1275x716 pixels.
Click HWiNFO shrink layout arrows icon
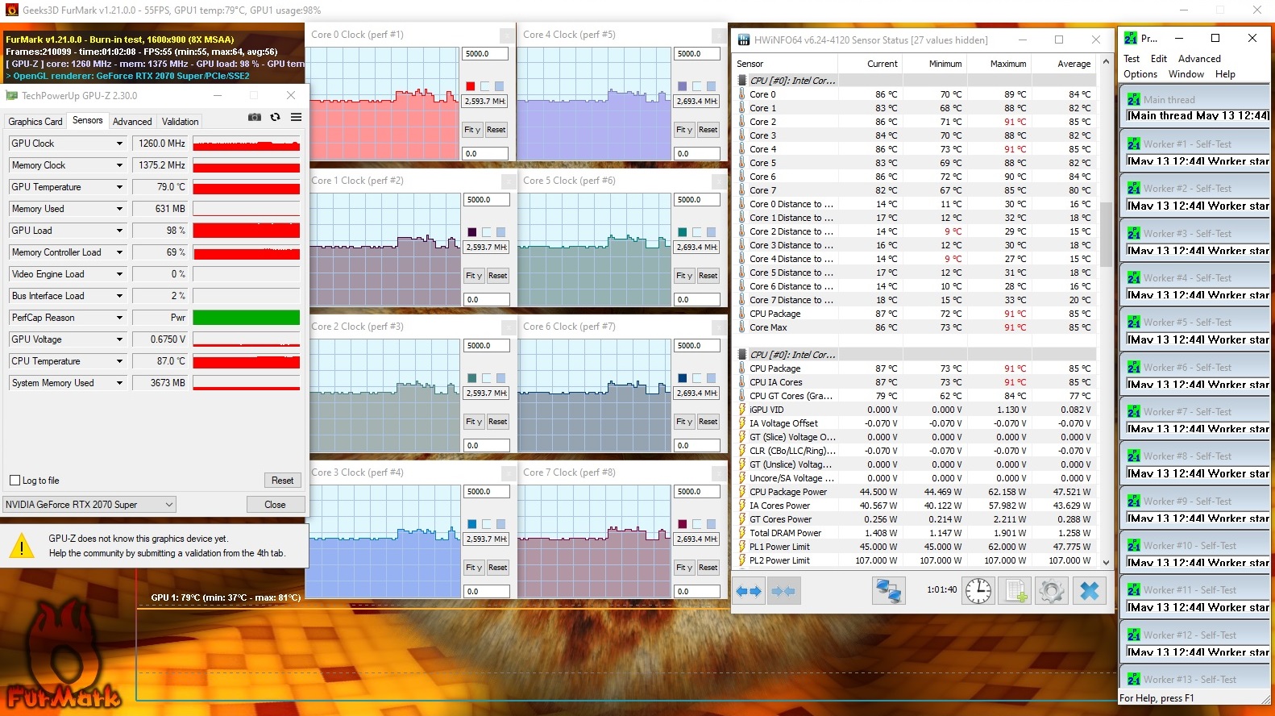click(784, 591)
